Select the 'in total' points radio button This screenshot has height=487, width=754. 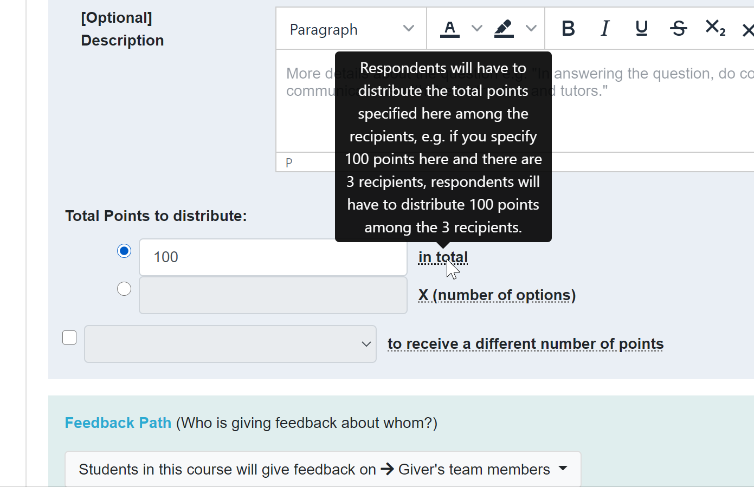[124, 251]
